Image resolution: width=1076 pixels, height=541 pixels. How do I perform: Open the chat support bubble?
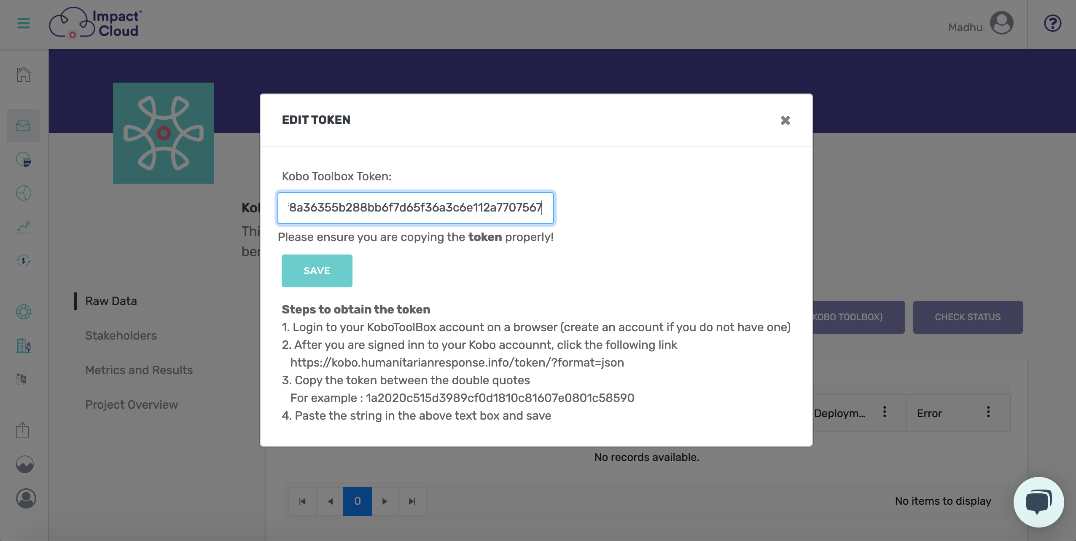pyautogui.click(x=1038, y=502)
